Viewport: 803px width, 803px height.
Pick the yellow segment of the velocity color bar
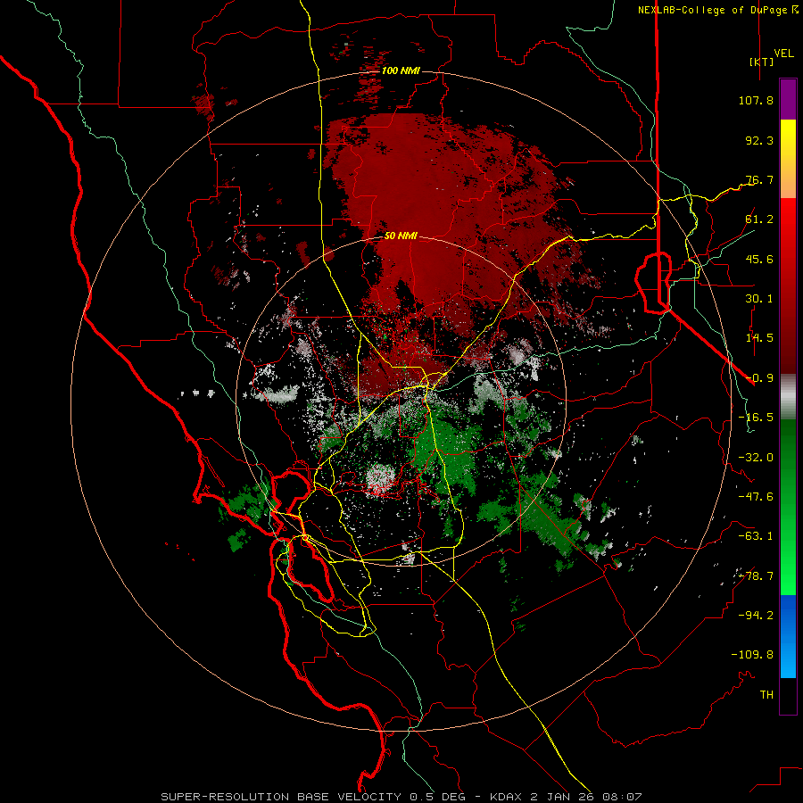pos(788,159)
